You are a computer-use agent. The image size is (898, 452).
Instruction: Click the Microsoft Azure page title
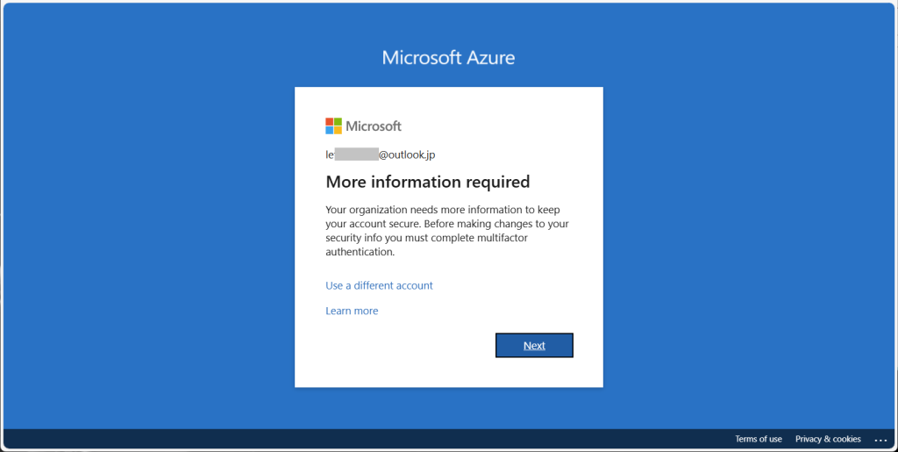pos(448,58)
